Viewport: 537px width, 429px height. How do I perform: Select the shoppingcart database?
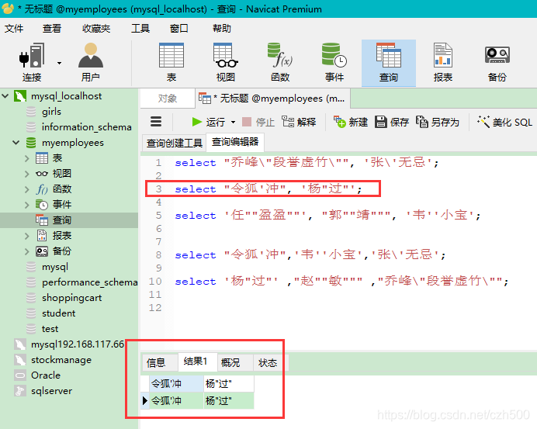coord(71,298)
